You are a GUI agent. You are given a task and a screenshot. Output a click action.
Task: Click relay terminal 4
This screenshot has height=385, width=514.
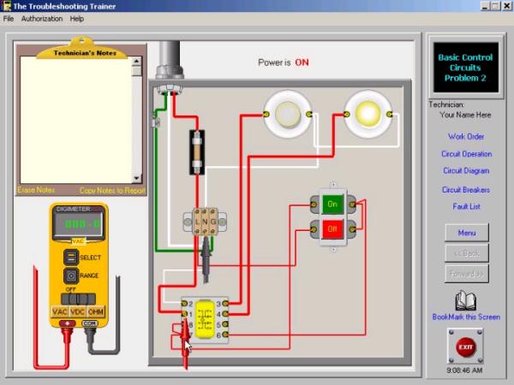pos(225,314)
